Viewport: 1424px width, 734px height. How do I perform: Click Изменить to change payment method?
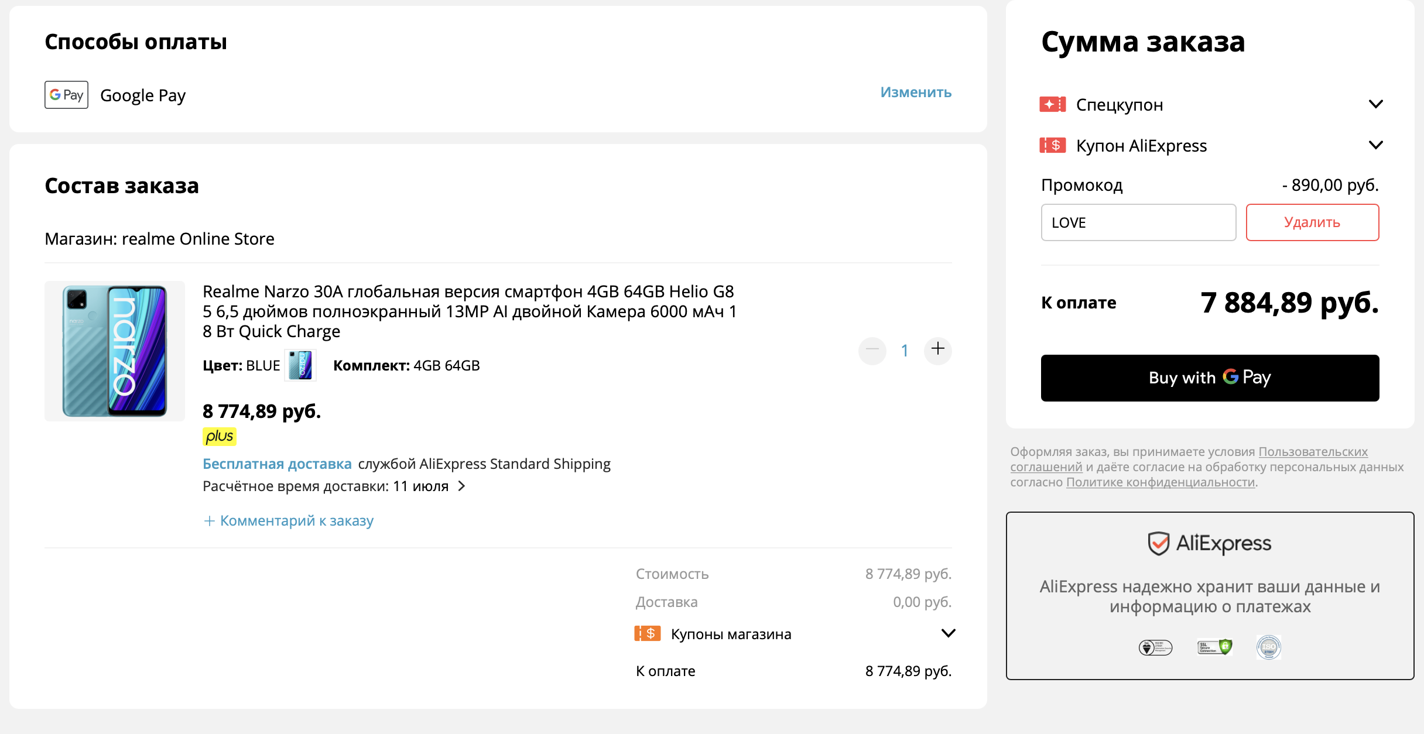[916, 92]
